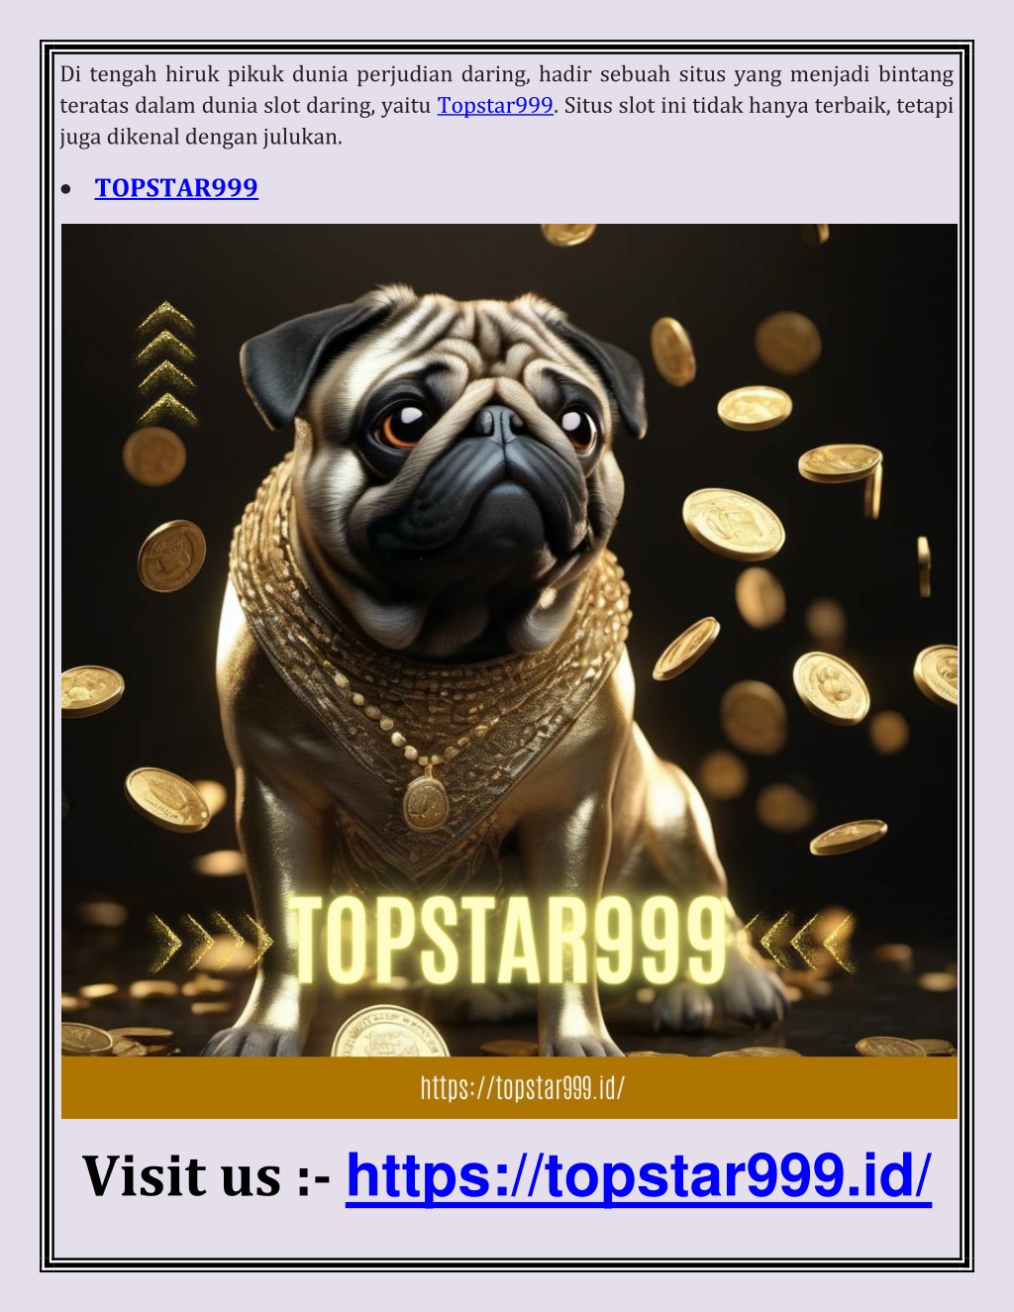This screenshot has height=1312, width=1014.
Task: Click the "Visit us :-" text
Action: [x=207, y=1176]
